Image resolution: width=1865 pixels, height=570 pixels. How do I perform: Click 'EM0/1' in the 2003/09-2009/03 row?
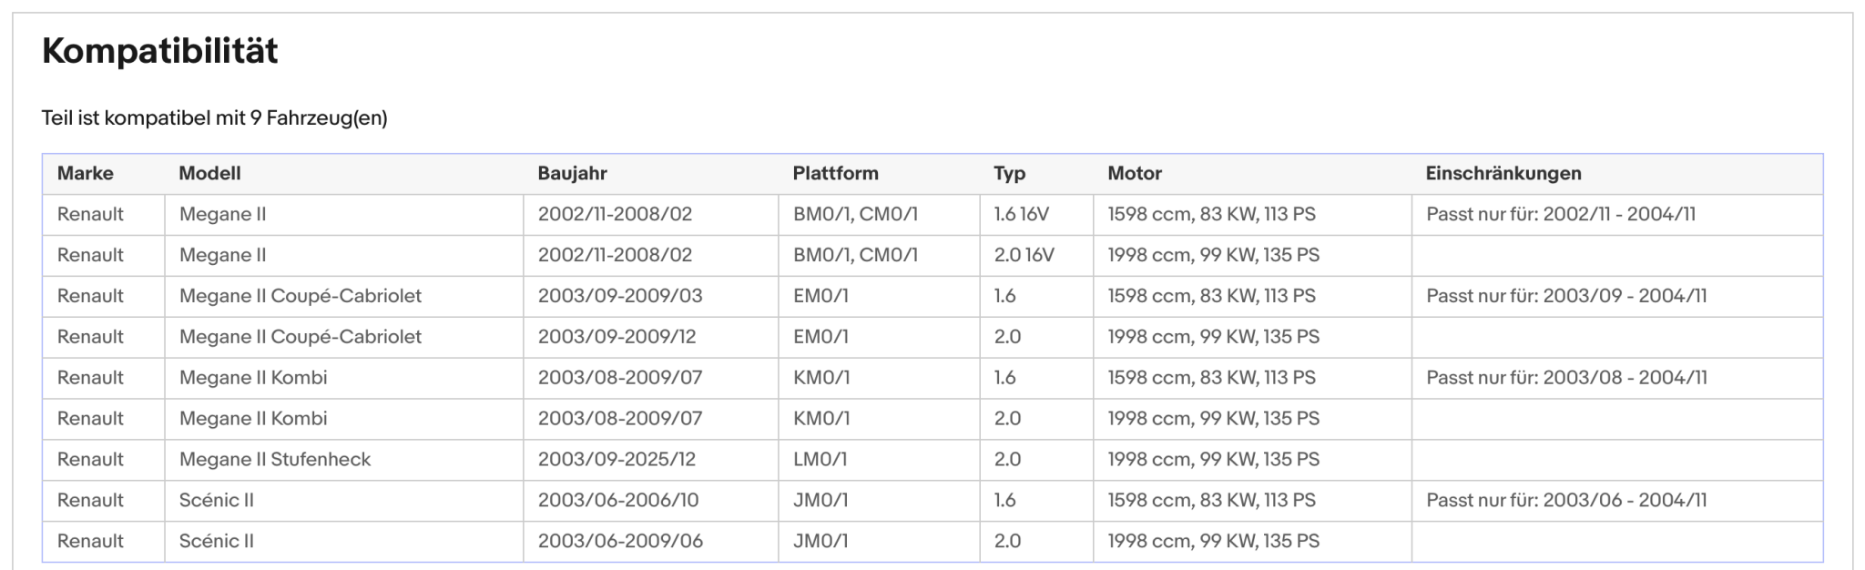(820, 296)
